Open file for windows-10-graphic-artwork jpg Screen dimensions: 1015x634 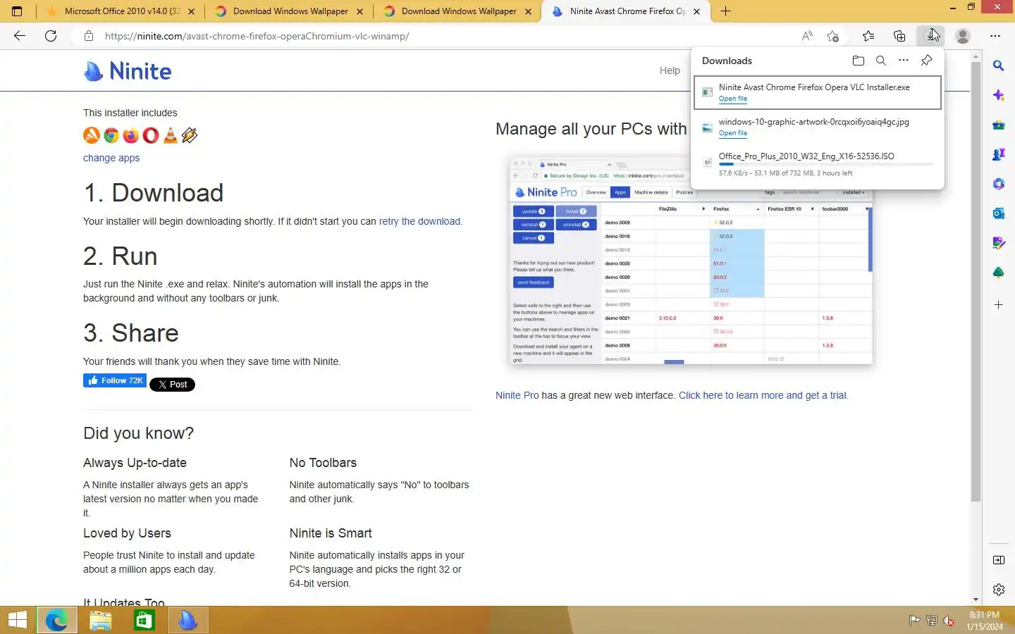click(733, 133)
